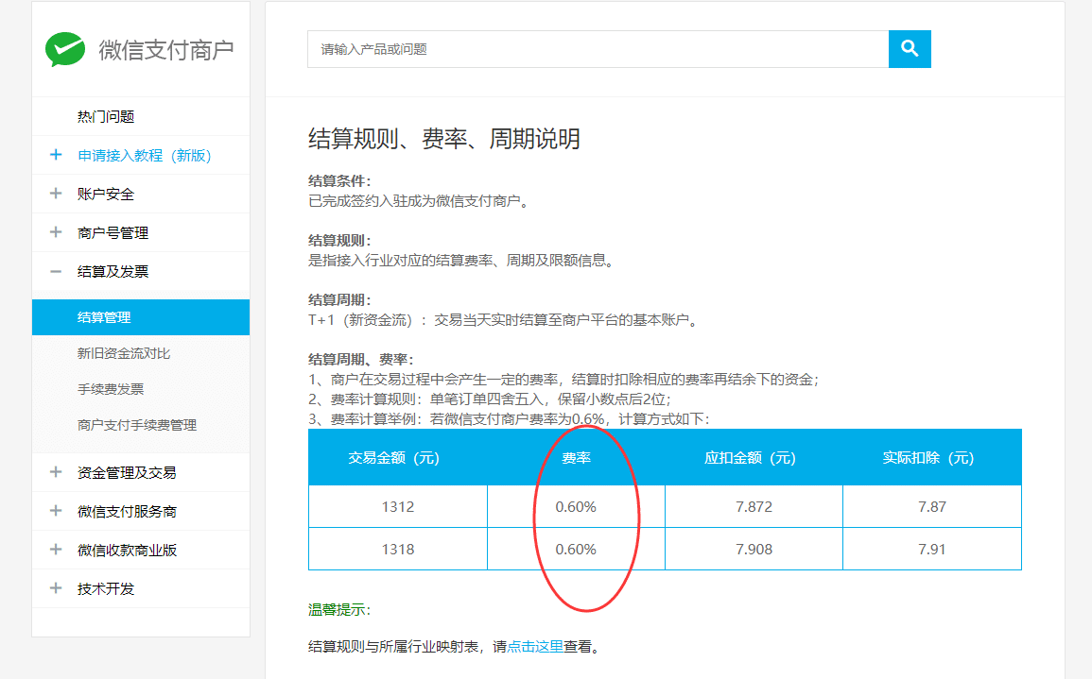Click cell showing 7.87 actual deduction
1092x679 pixels.
pos(932,506)
